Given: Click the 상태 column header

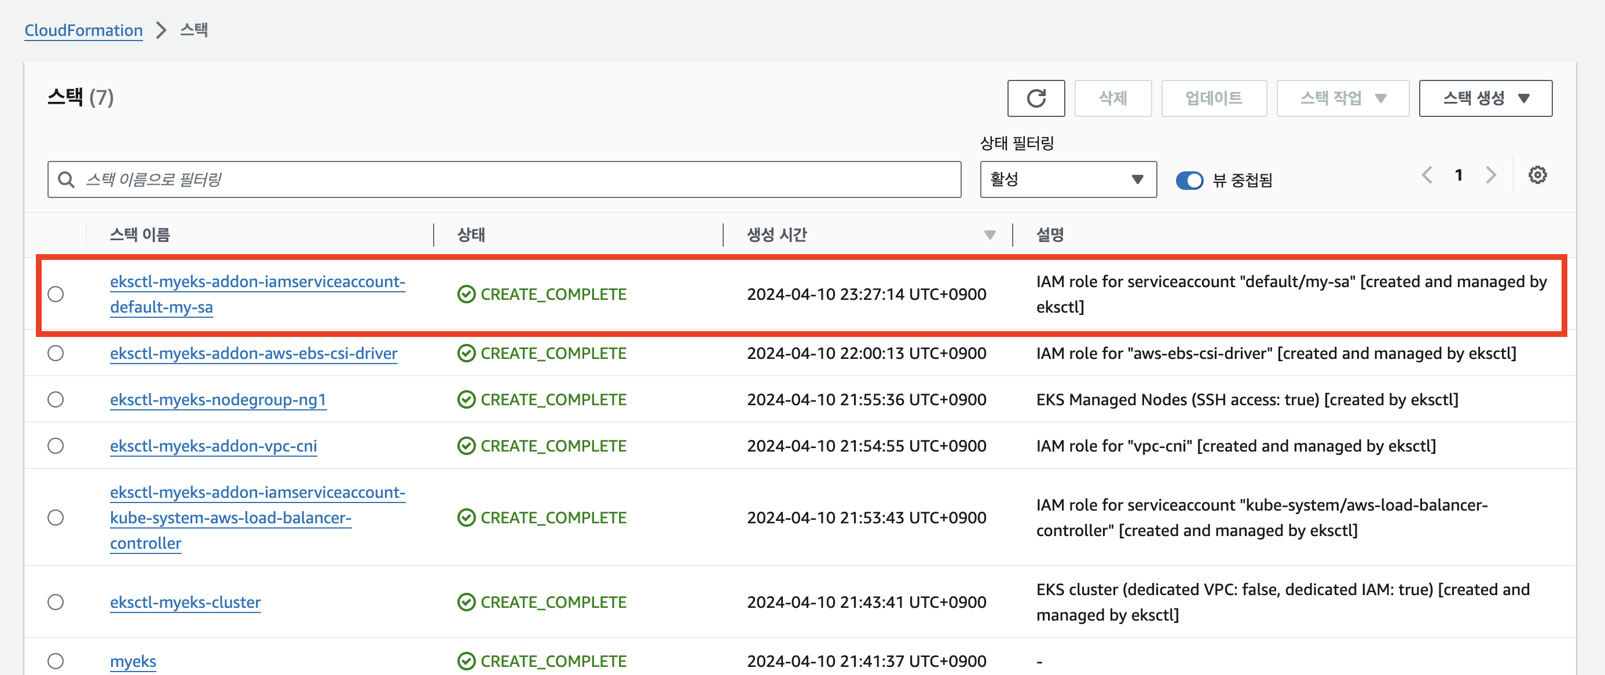Looking at the screenshot, I should (471, 235).
